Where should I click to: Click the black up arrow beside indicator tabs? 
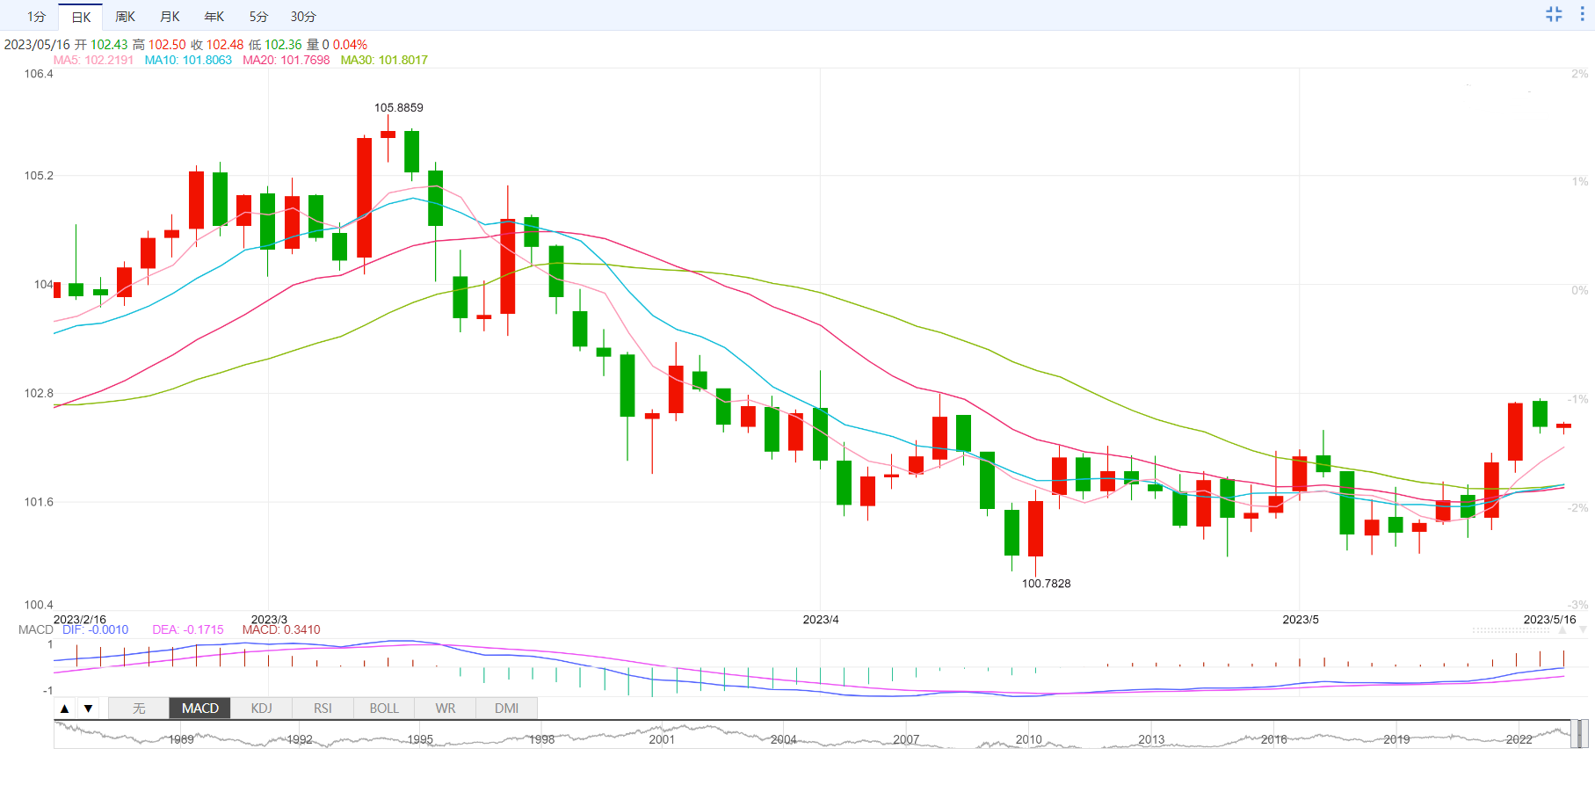click(65, 709)
